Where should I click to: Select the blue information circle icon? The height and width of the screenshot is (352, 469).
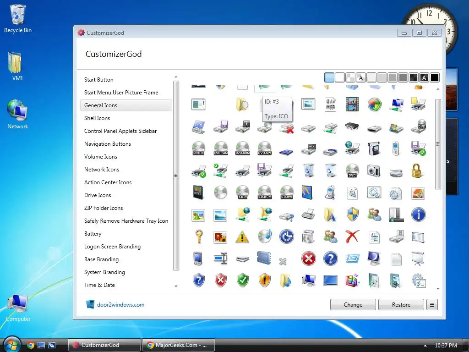418,214
